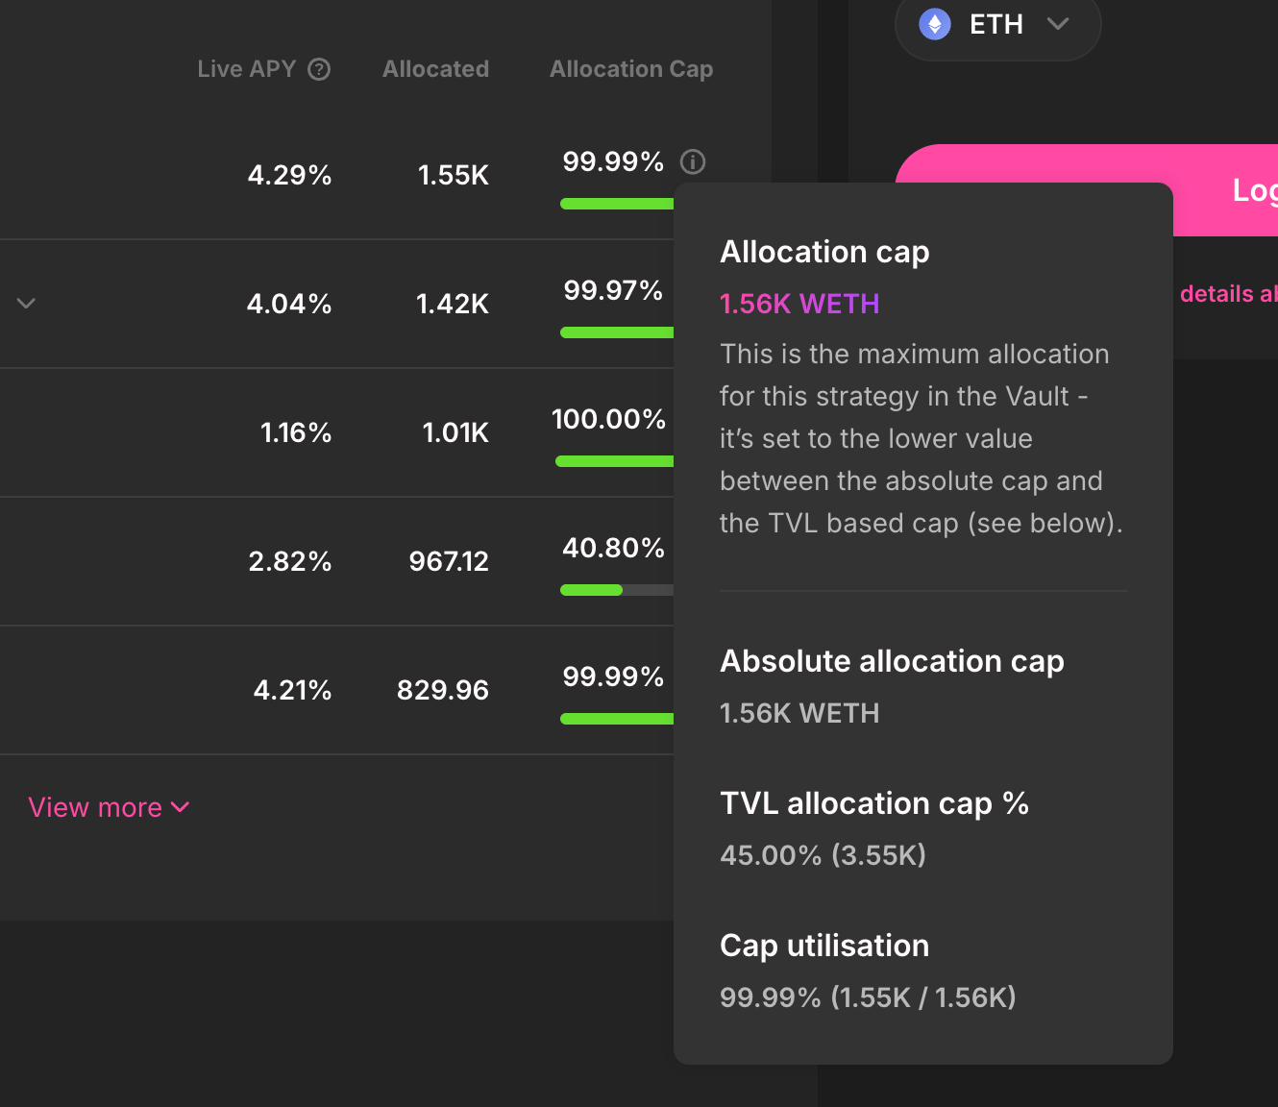The height and width of the screenshot is (1107, 1278).
Task: Click the progress bar under 100.00%
Action: (614, 461)
